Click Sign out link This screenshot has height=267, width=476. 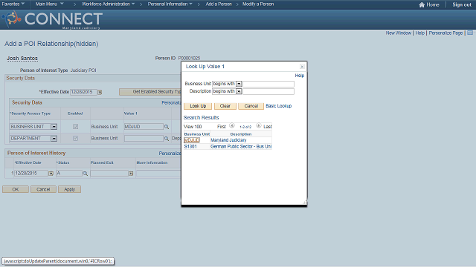coord(462,4)
